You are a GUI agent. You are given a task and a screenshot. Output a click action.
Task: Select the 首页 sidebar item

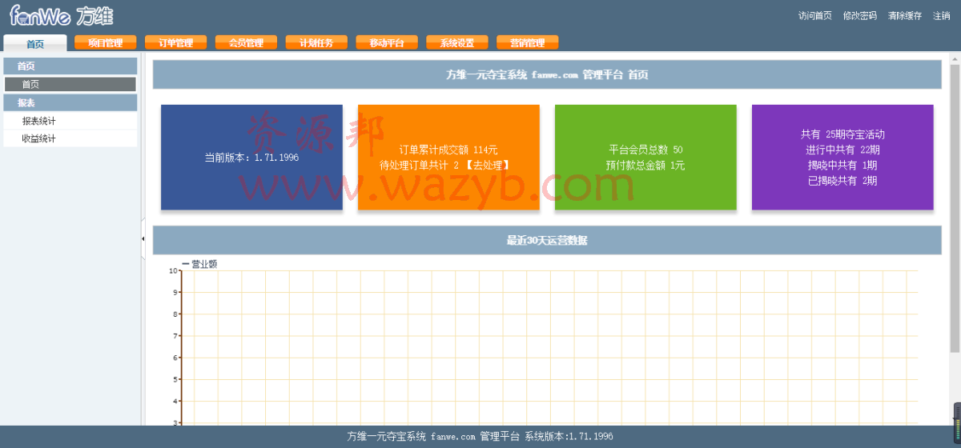(x=70, y=84)
